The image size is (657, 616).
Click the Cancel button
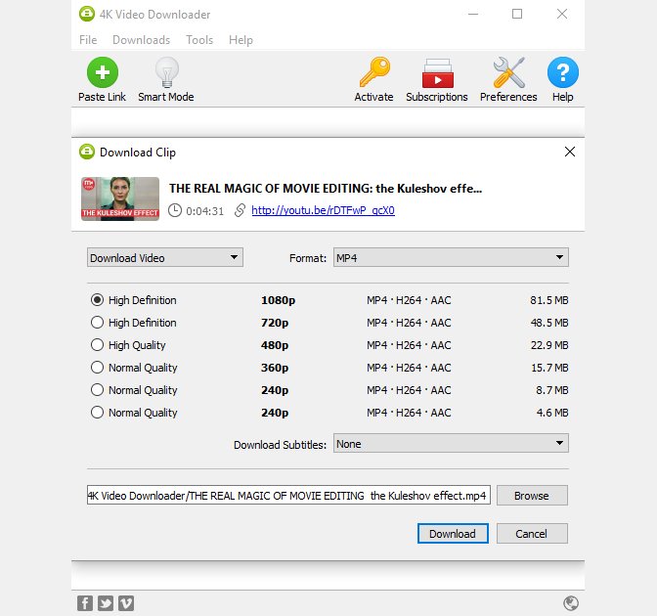(x=532, y=534)
